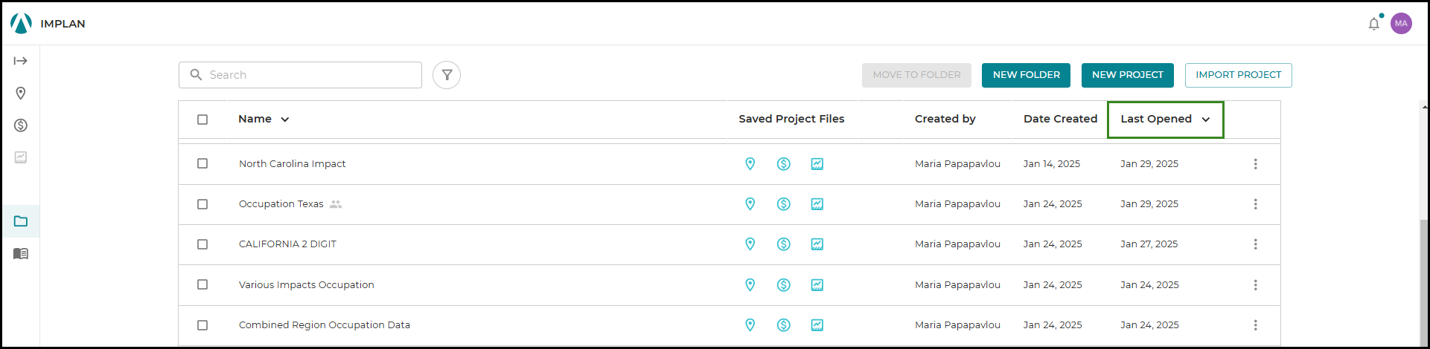Open the MA user avatar menu
The width and height of the screenshot is (1430, 349).
1401,24
